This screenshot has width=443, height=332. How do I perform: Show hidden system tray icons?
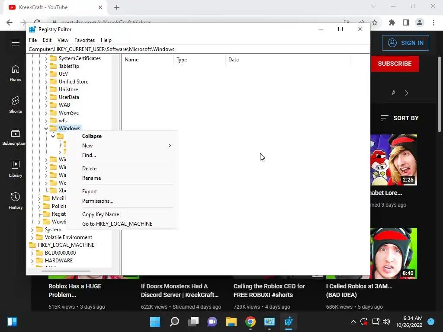click(353, 322)
